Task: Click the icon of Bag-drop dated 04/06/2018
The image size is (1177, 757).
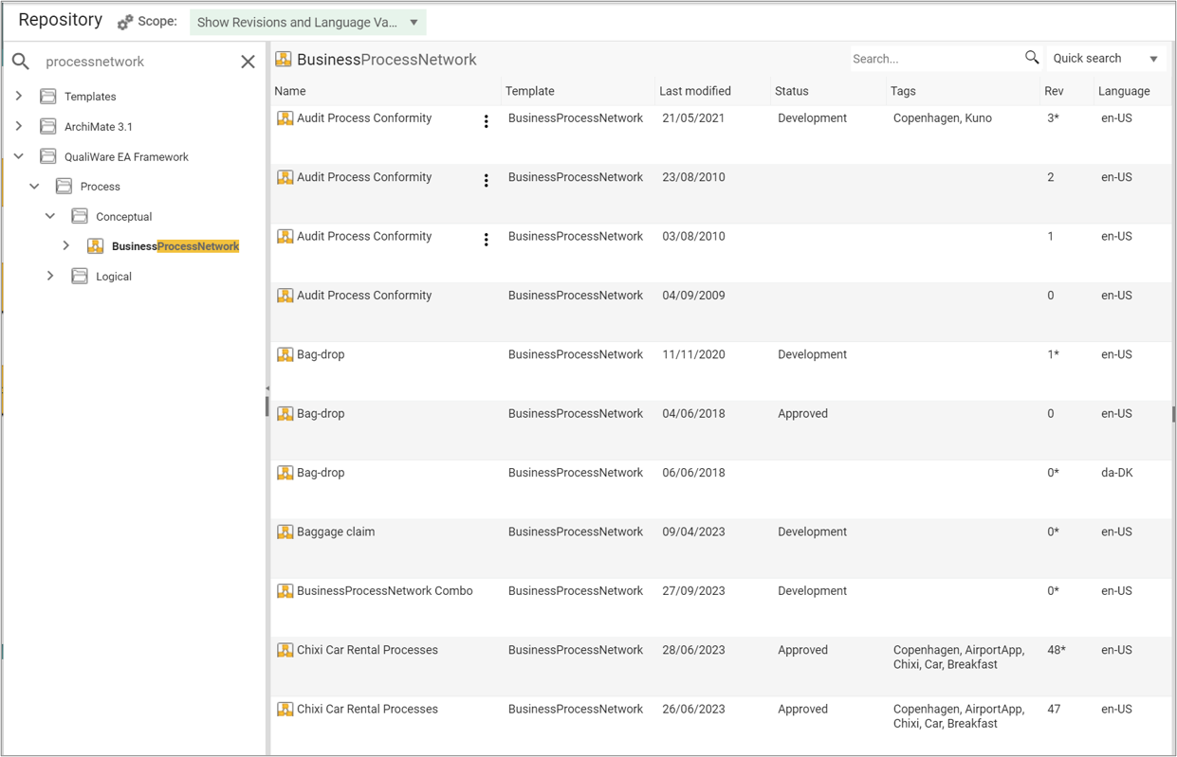Action: 285,414
